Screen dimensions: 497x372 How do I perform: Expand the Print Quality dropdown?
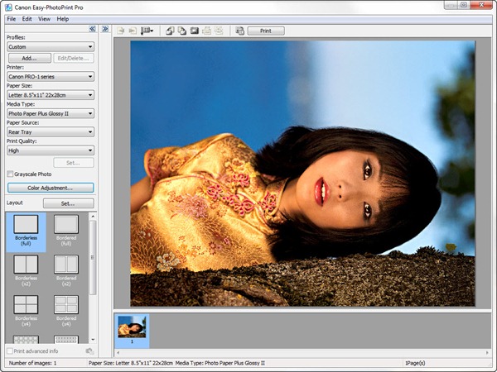point(50,150)
